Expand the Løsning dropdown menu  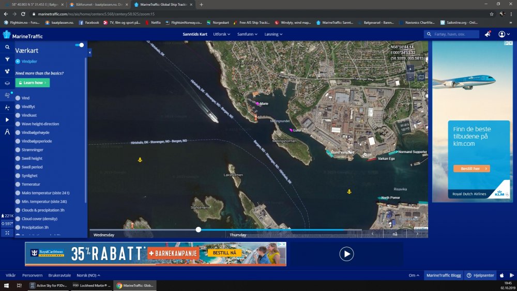[x=273, y=34]
